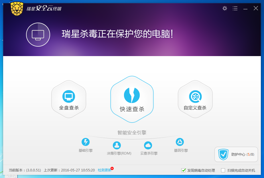Click the 云查杀引擎 cloud icon
Viewport: 264px width, 178px height.
(148, 145)
